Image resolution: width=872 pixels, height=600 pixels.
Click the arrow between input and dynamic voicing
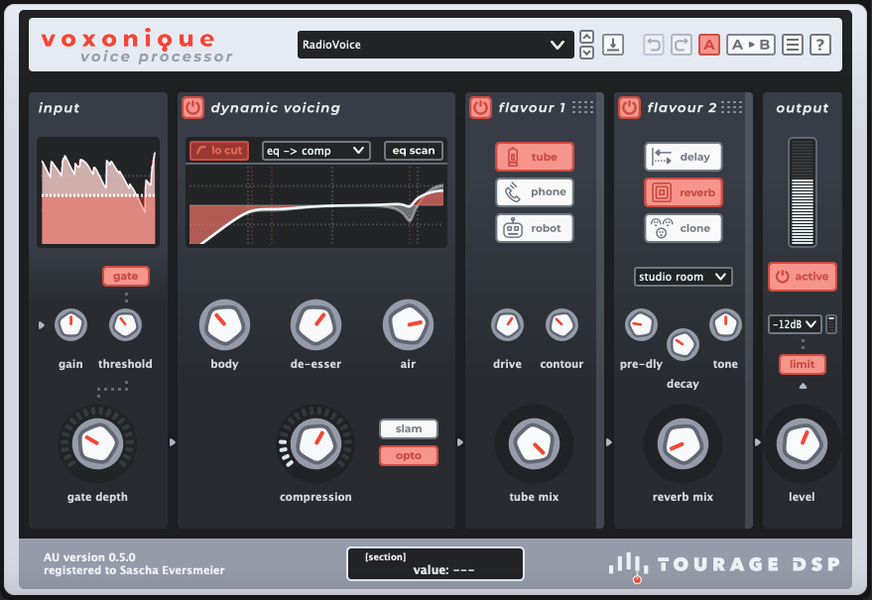(173, 442)
